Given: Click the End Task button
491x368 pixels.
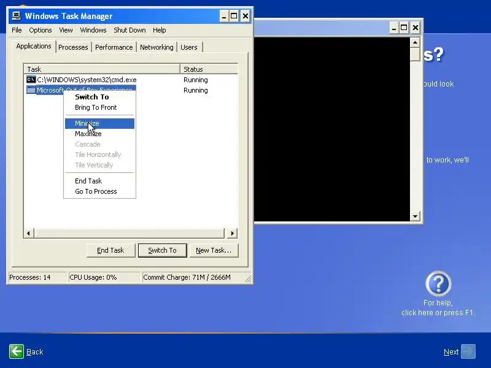Looking at the screenshot, I should (x=110, y=250).
